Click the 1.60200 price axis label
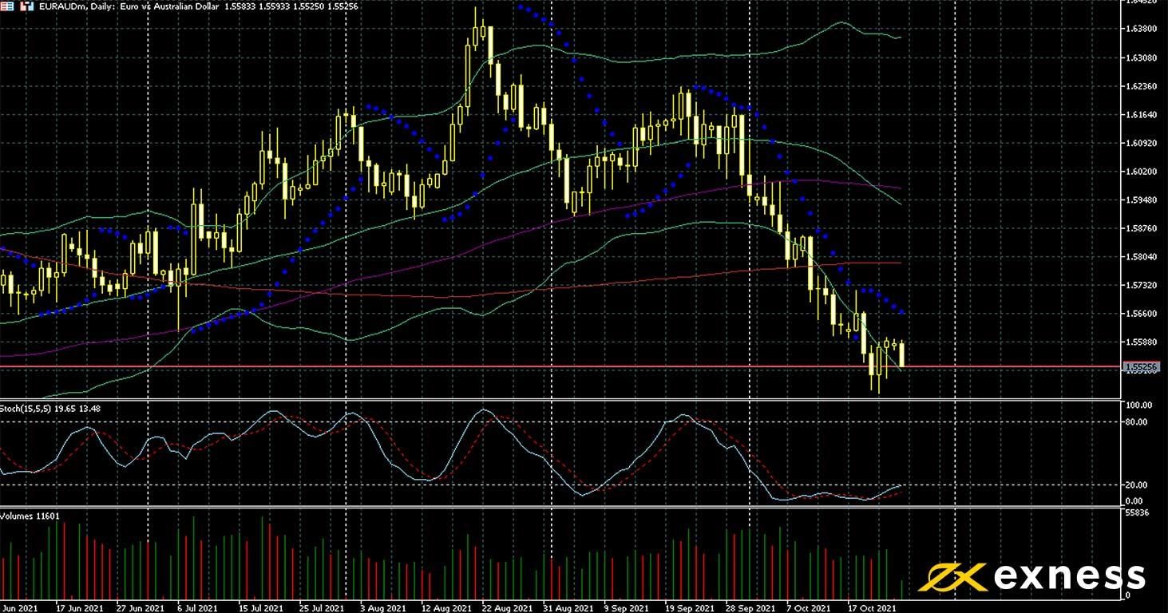 coord(1140,171)
